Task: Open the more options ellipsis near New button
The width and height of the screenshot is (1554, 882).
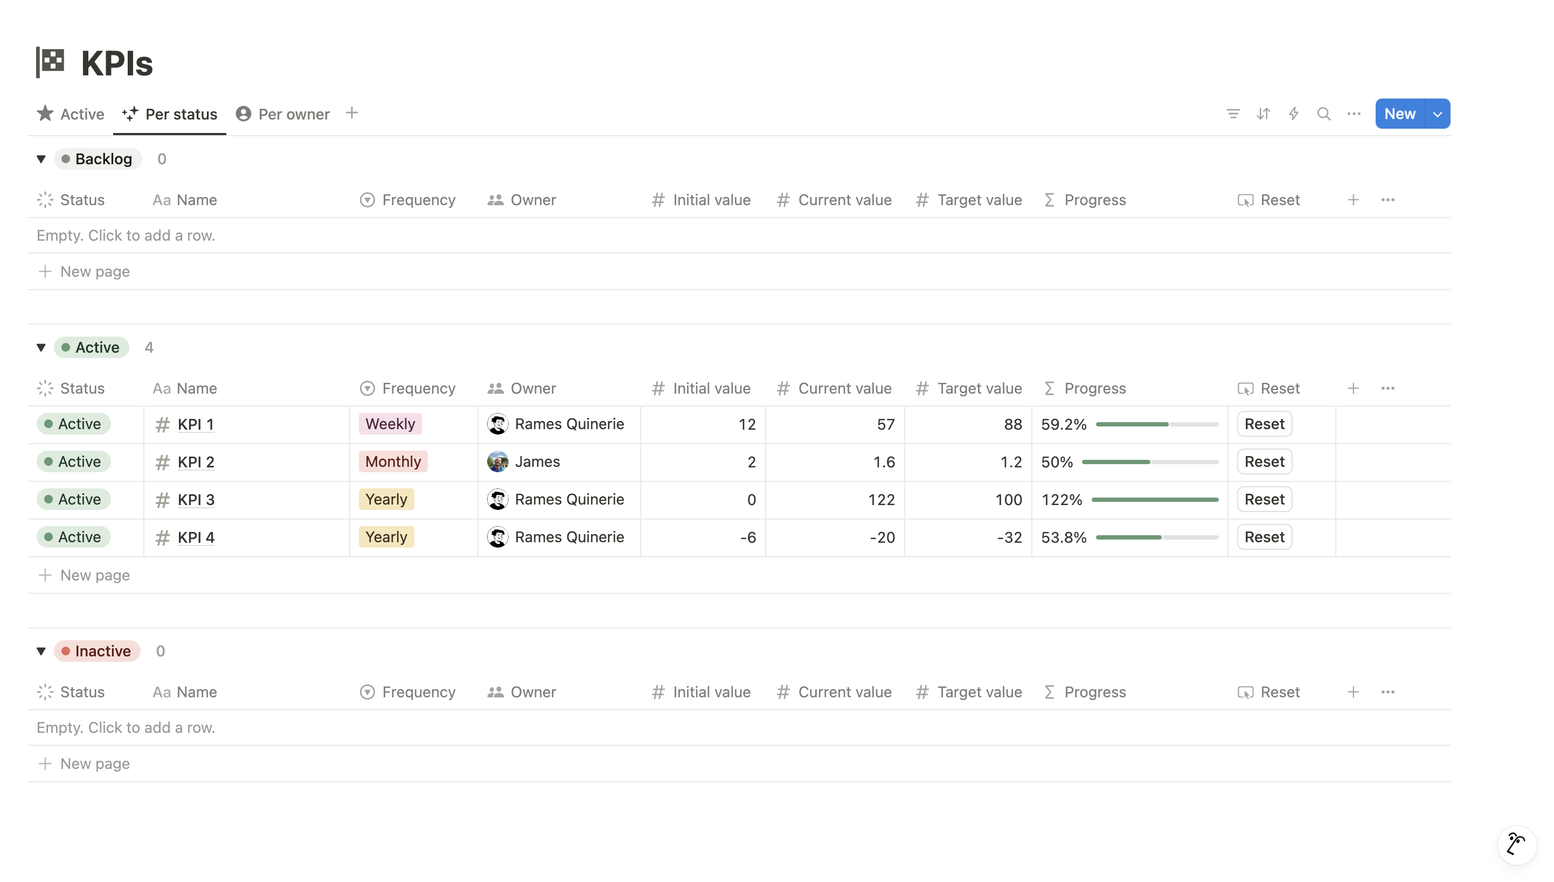Action: (x=1354, y=113)
